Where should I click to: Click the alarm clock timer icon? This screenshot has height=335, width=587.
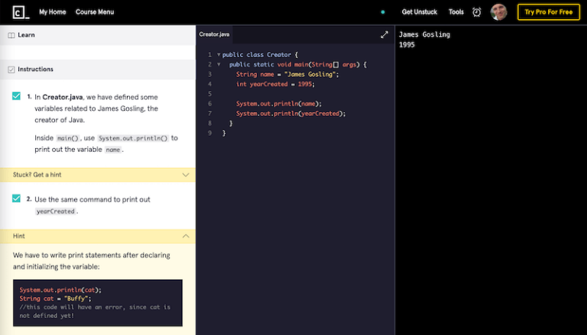tap(477, 12)
